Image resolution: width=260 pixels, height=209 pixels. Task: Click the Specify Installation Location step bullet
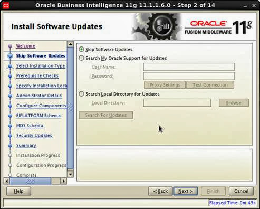coord(10,86)
